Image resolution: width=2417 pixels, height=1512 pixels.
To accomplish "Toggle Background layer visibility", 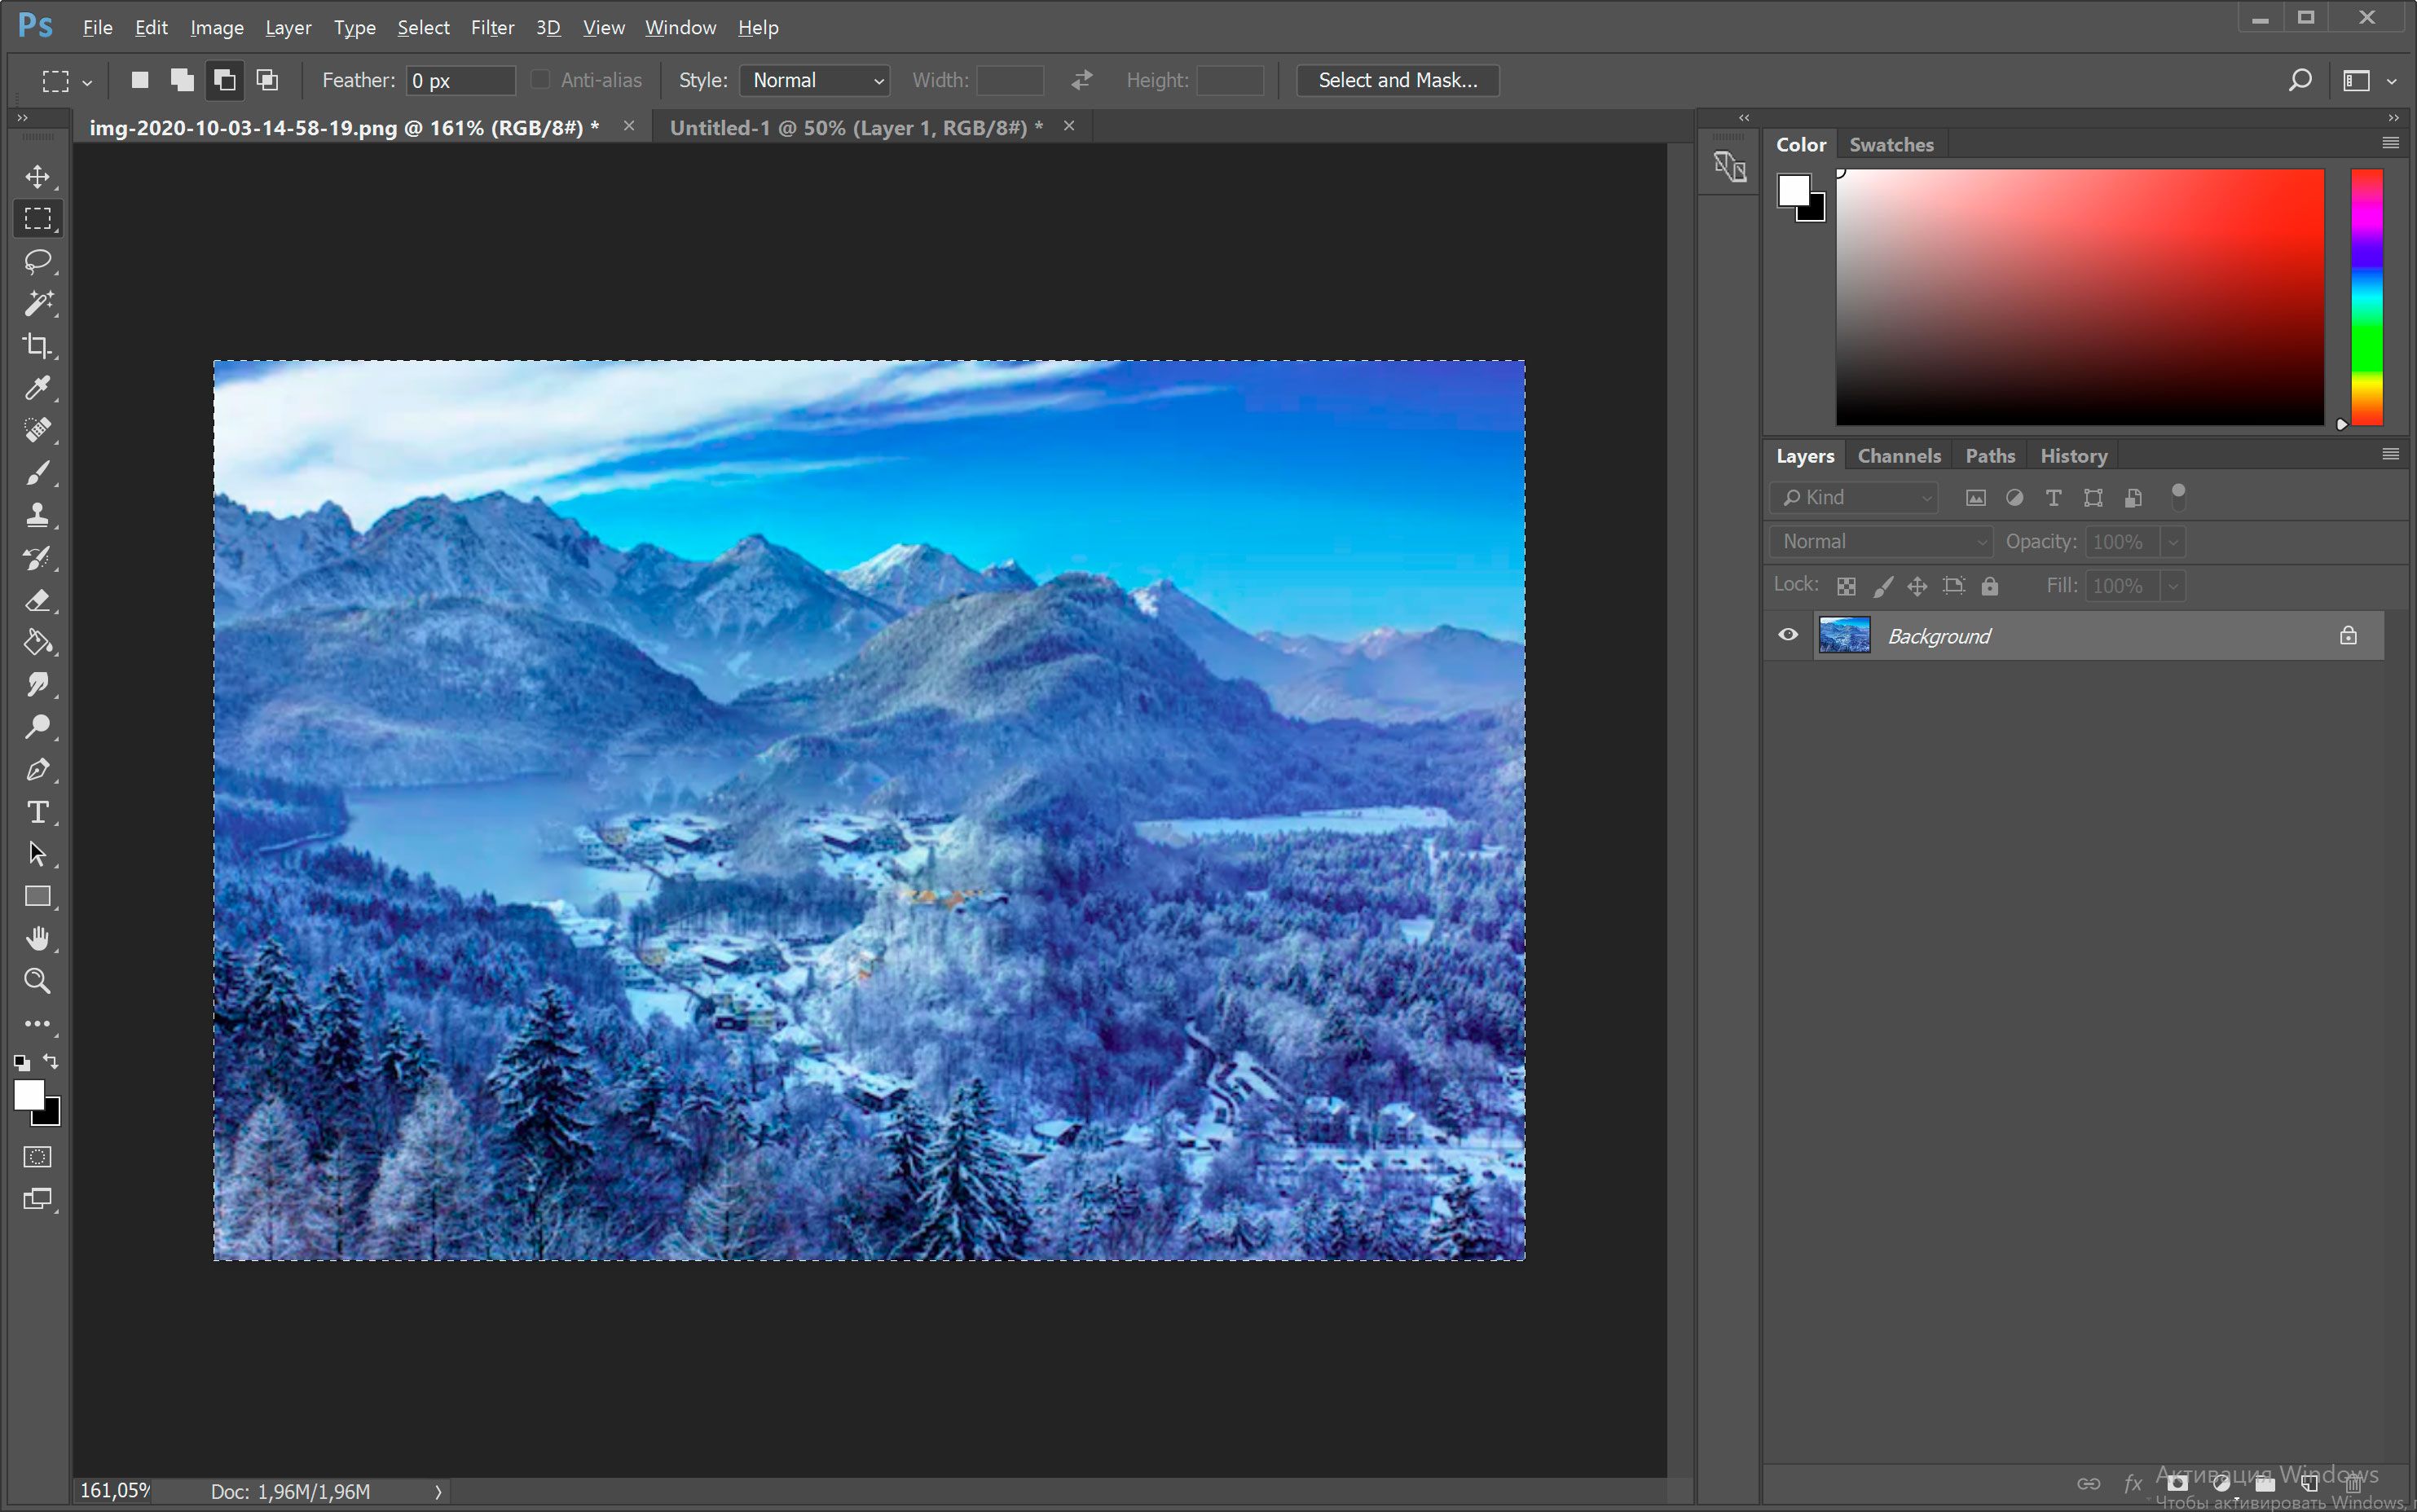I will [x=1786, y=634].
